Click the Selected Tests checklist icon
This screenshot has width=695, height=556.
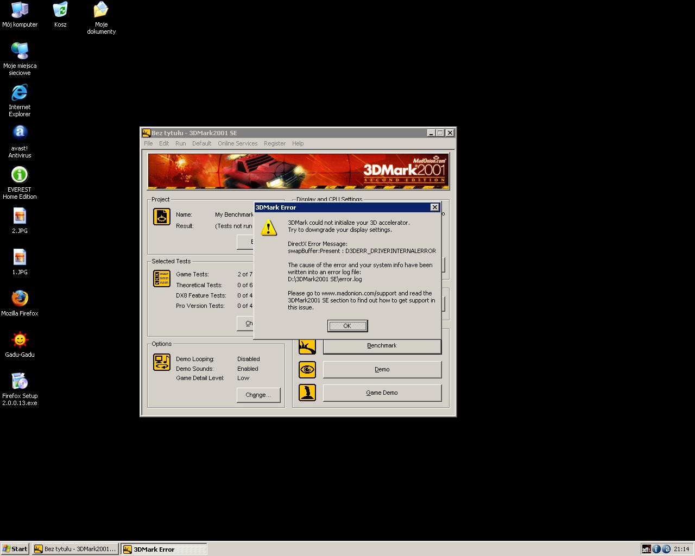pos(162,279)
